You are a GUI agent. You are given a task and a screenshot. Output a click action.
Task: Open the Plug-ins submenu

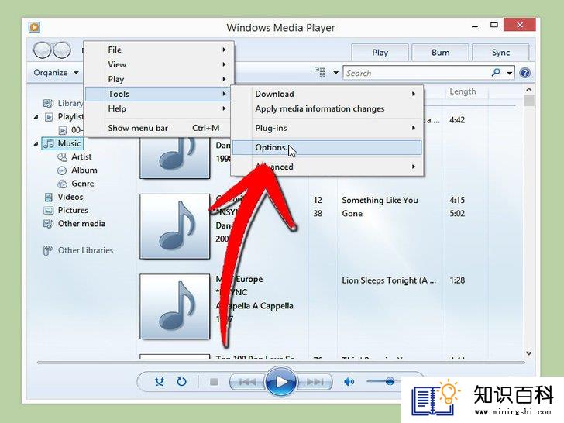point(327,128)
